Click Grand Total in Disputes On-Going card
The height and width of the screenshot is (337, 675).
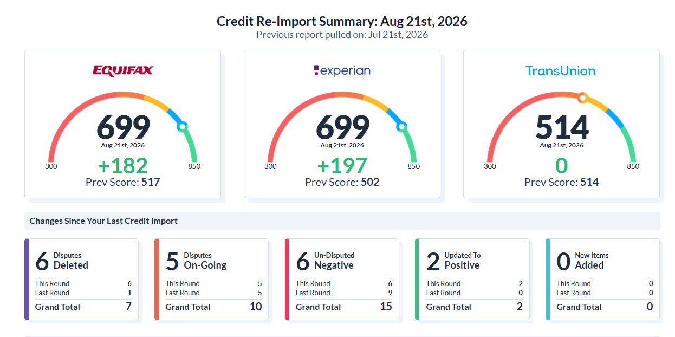[188, 307]
